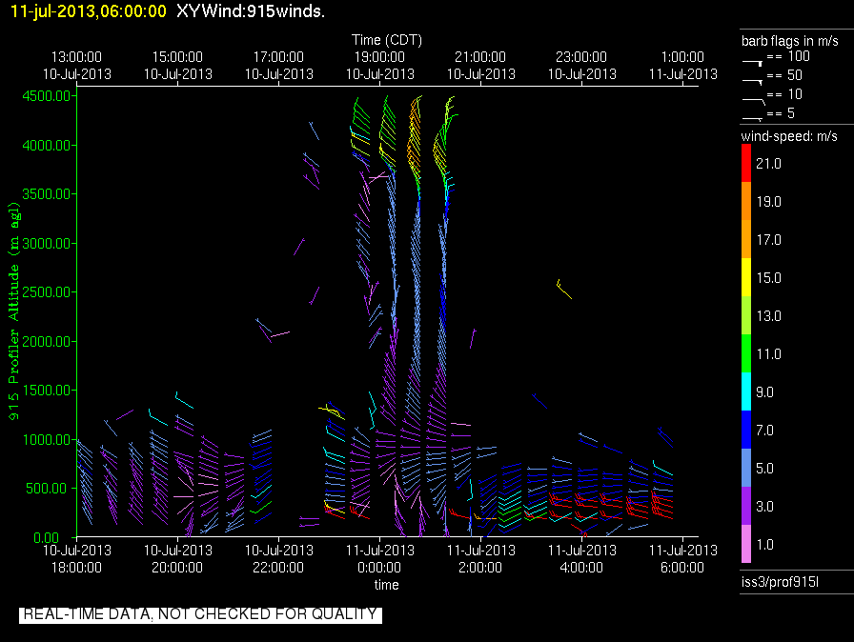Click the 4500.00 altitude tick label

click(47, 96)
